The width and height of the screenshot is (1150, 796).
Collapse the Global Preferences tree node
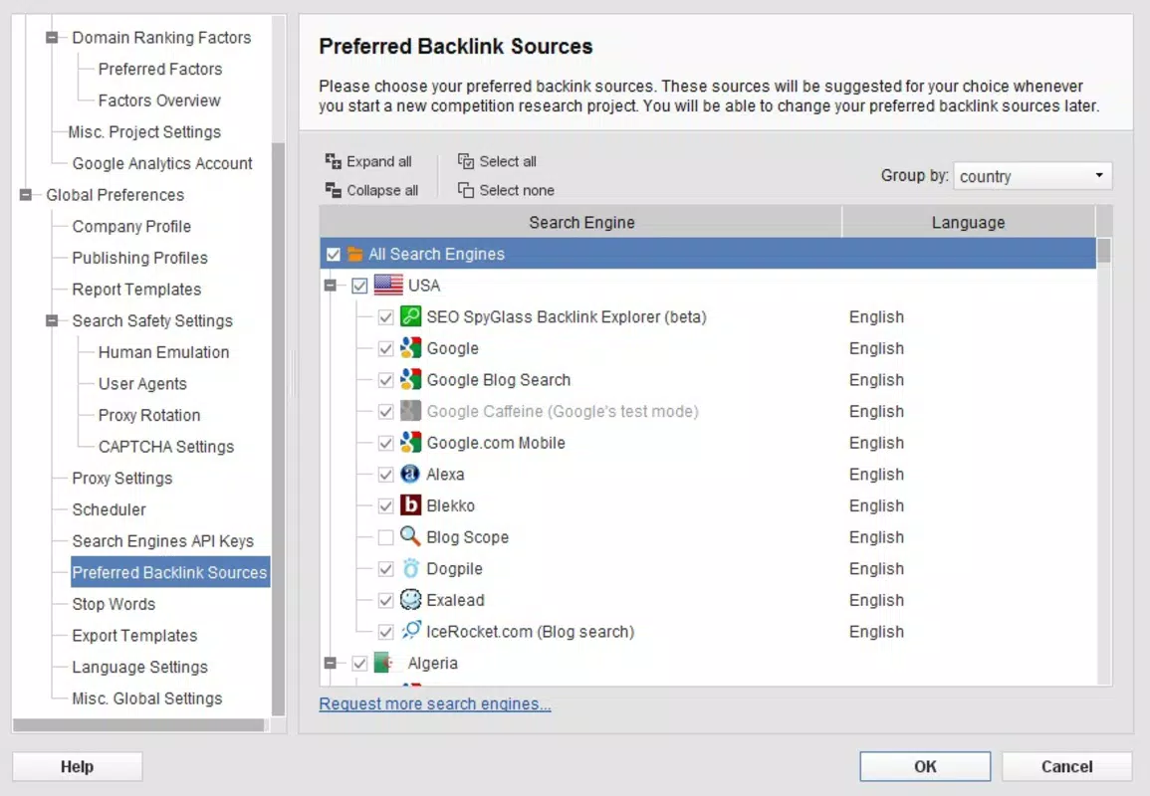26,195
